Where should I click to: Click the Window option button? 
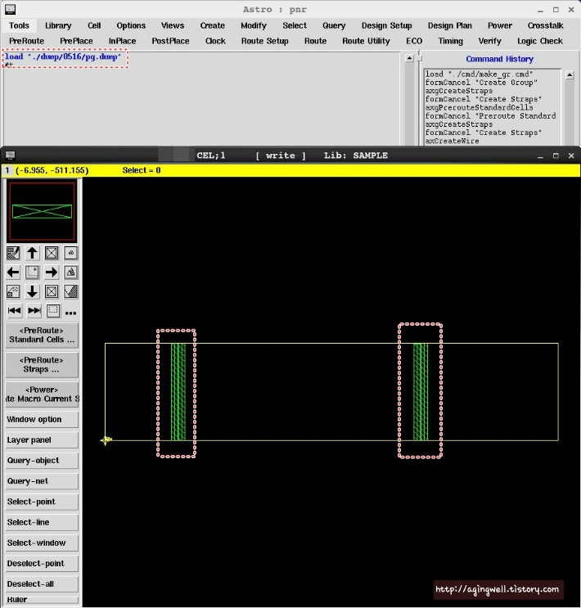(42, 420)
